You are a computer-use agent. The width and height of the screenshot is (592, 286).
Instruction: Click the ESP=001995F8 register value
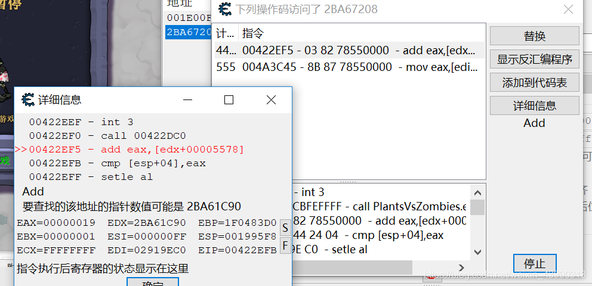238,237
